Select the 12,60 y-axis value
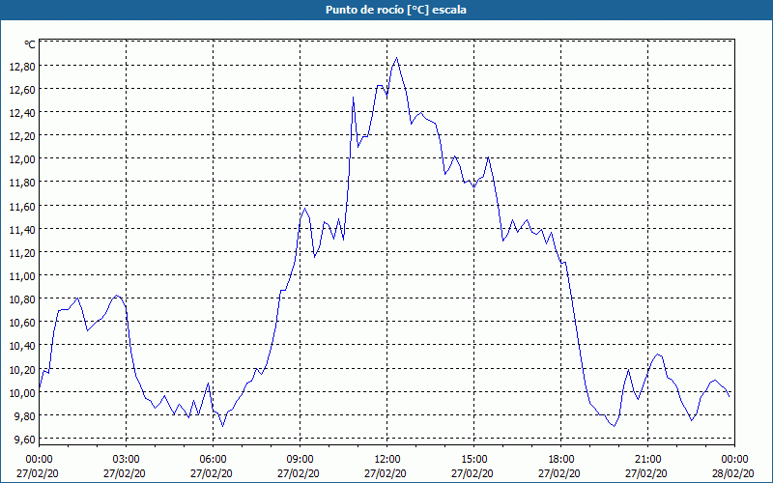The height and width of the screenshot is (483, 773). pyautogui.click(x=22, y=89)
